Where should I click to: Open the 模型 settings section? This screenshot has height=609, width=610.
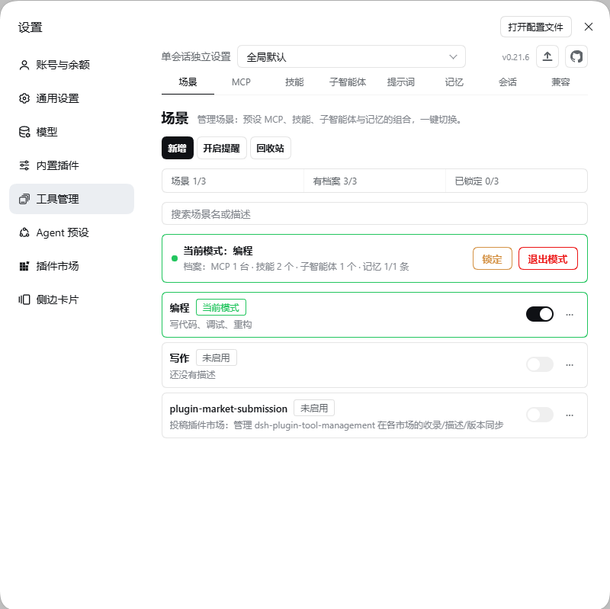72,132
